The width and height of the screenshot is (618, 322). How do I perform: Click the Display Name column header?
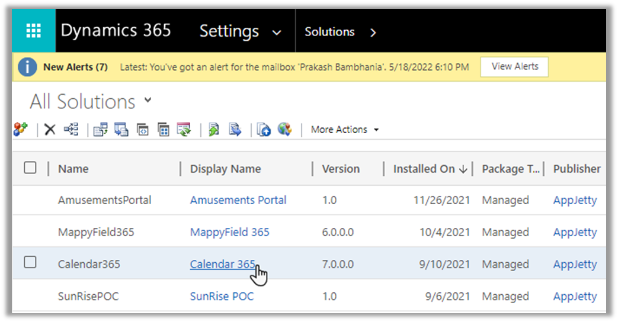pyautogui.click(x=225, y=169)
